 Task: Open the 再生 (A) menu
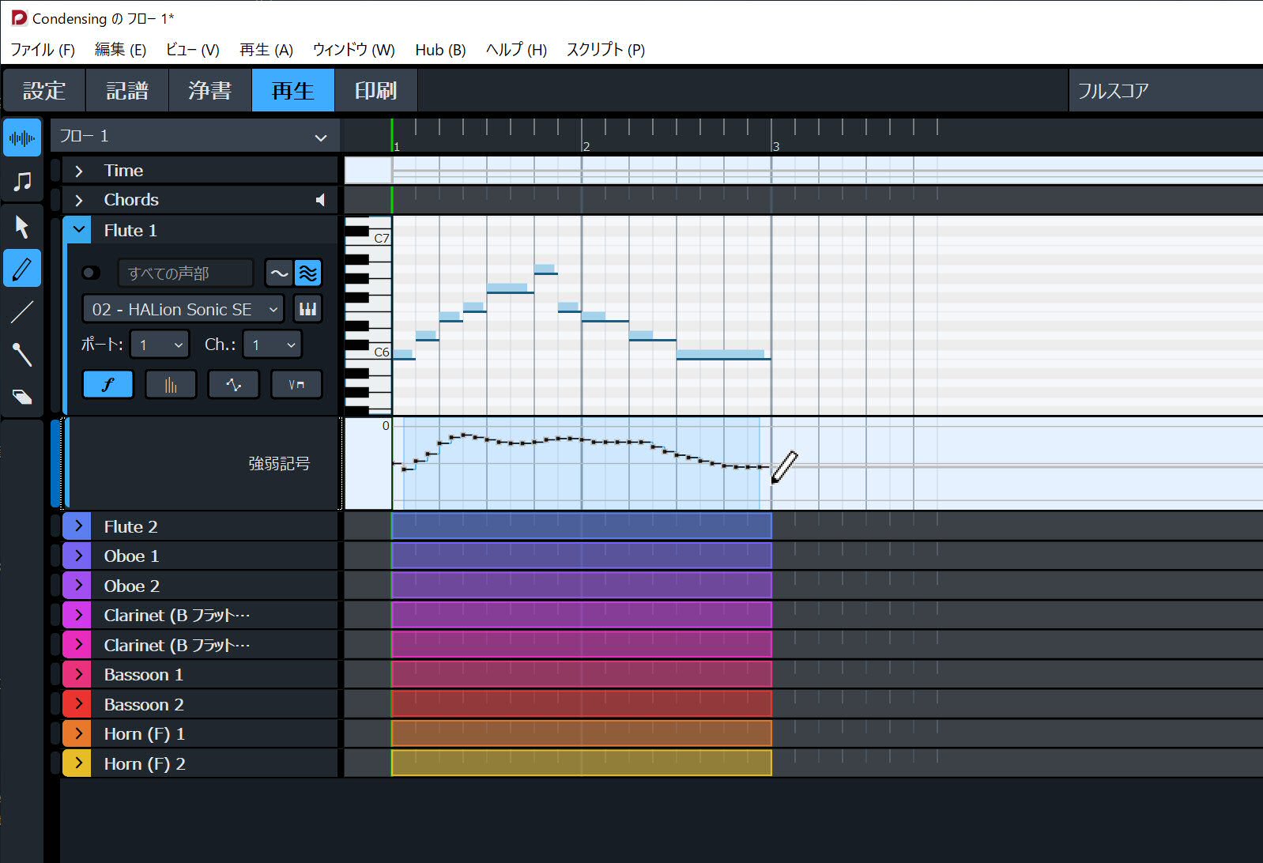tap(266, 50)
